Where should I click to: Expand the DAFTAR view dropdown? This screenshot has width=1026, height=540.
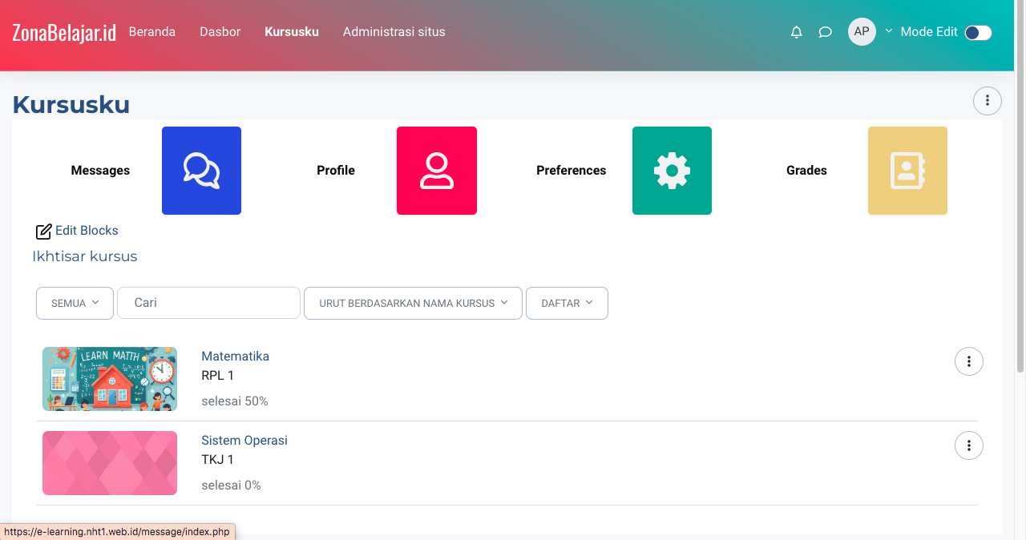tap(567, 303)
